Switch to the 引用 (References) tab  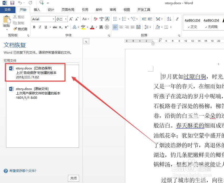click(85, 9)
